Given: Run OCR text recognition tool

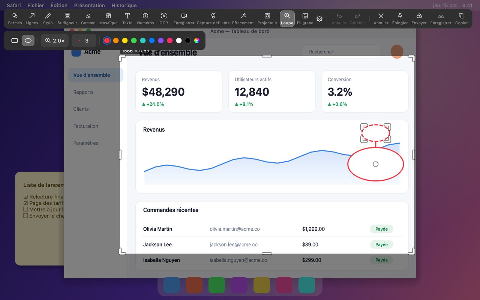Looking at the screenshot, I should click(164, 19).
